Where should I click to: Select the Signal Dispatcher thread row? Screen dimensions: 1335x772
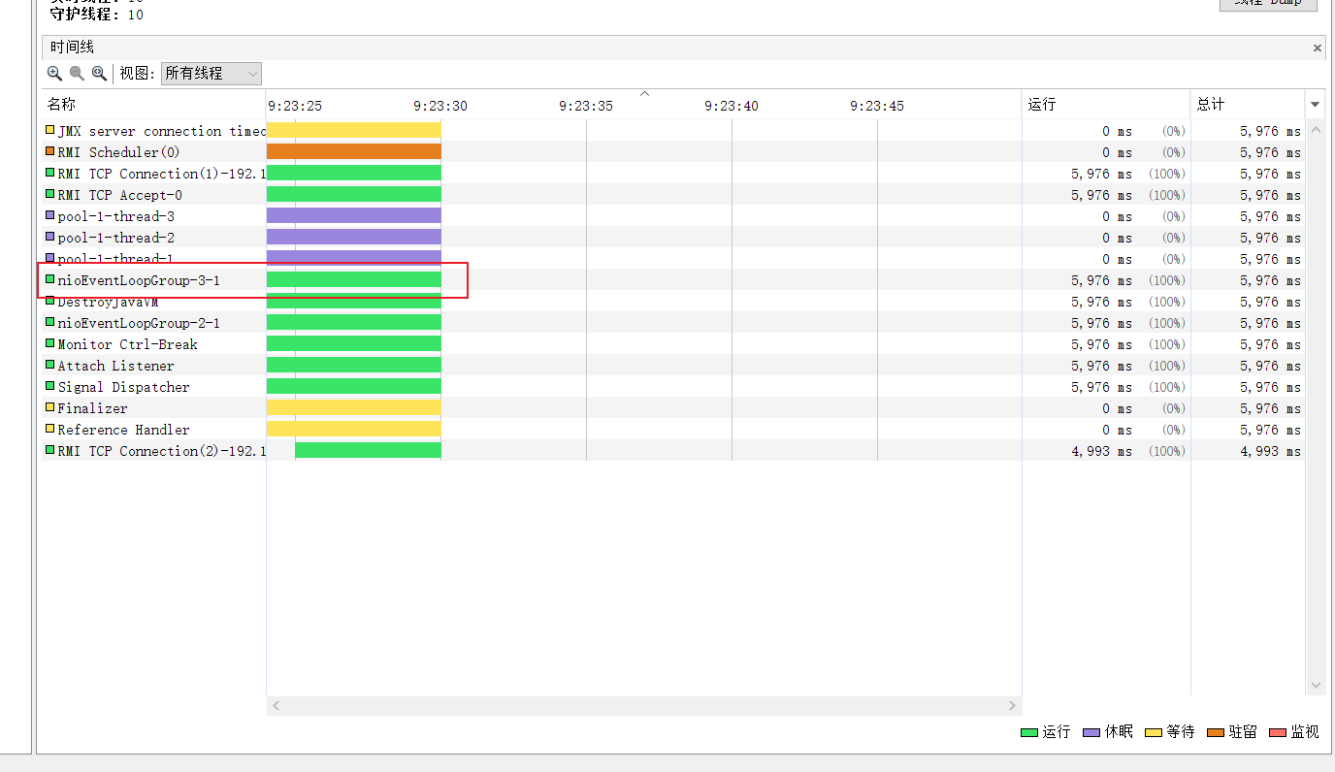click(x=123, y=387)
